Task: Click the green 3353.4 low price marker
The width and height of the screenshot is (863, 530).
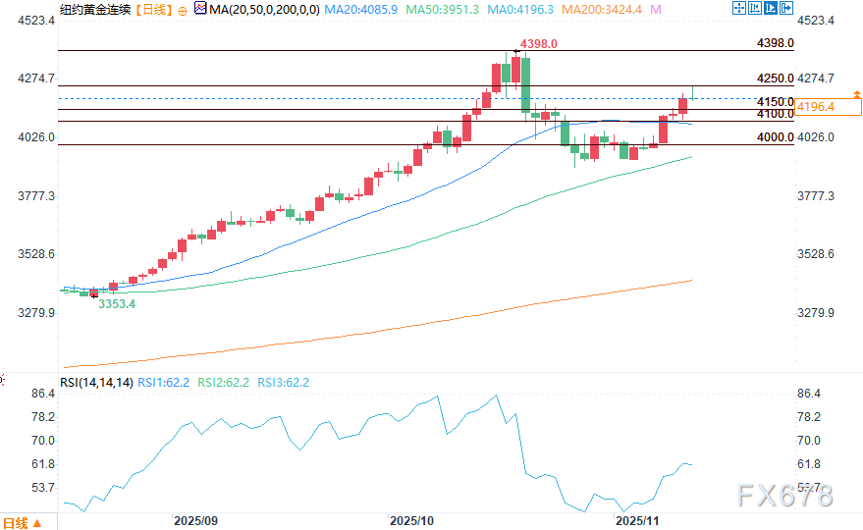Action: point(116,304)
